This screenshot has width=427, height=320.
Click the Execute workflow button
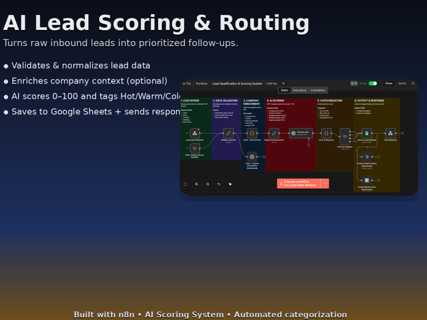[299, 183]
